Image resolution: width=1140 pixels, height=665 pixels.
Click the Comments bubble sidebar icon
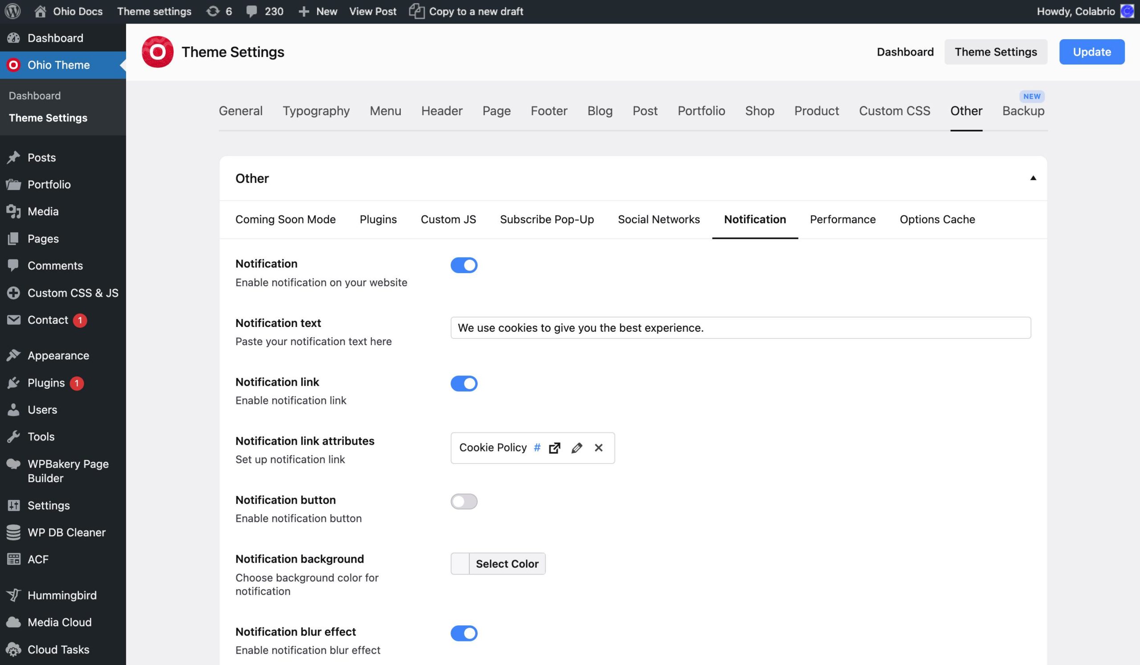pyautogui.click(x=13, y=265)
